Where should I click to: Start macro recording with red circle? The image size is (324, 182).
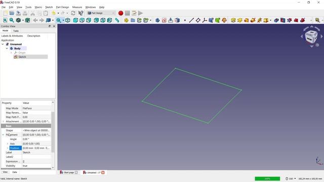[120, 13]
